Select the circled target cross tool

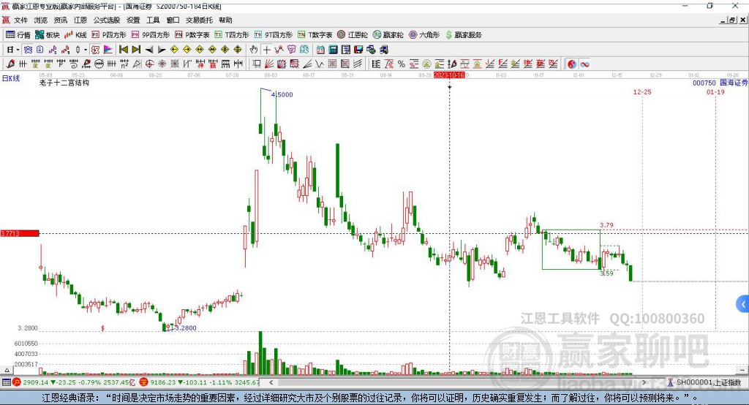click(x=149, y=64)
